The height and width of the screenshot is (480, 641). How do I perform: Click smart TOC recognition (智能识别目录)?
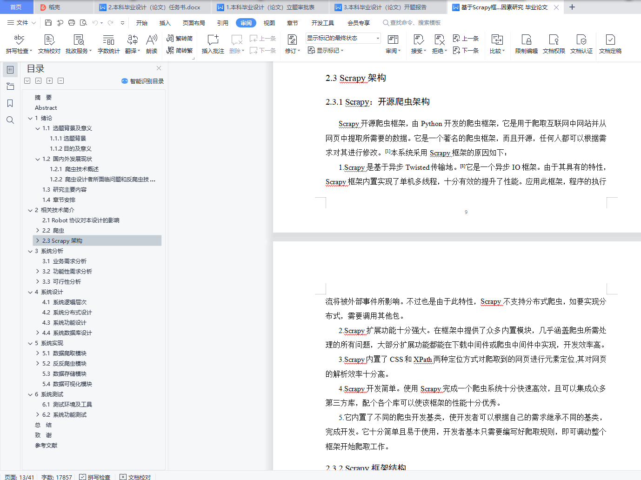tap(142, 81)
